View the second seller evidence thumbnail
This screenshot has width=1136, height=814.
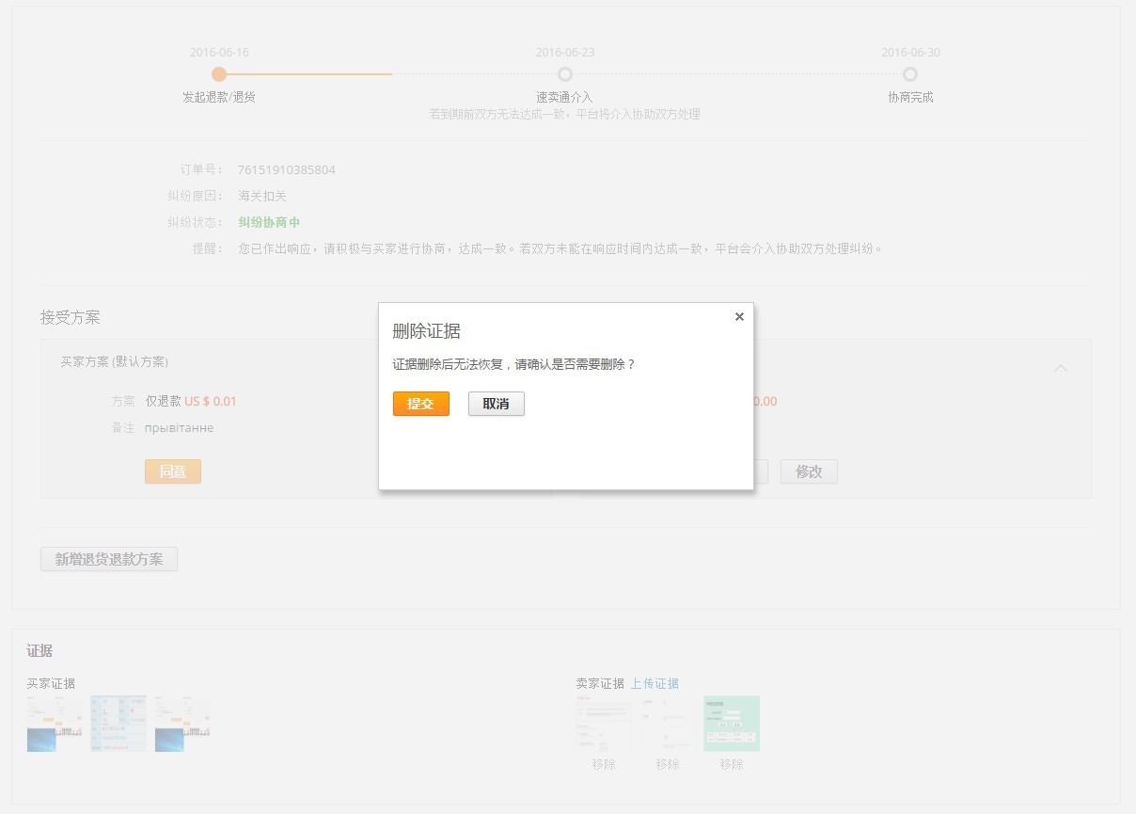point(668,723)
